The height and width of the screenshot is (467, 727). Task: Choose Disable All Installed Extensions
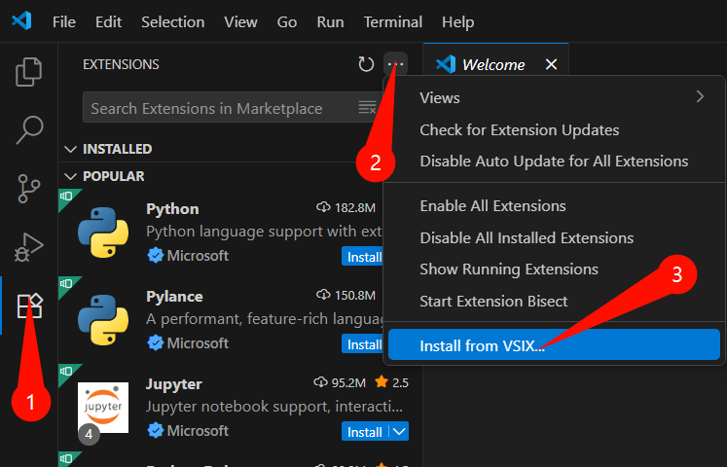554,237
